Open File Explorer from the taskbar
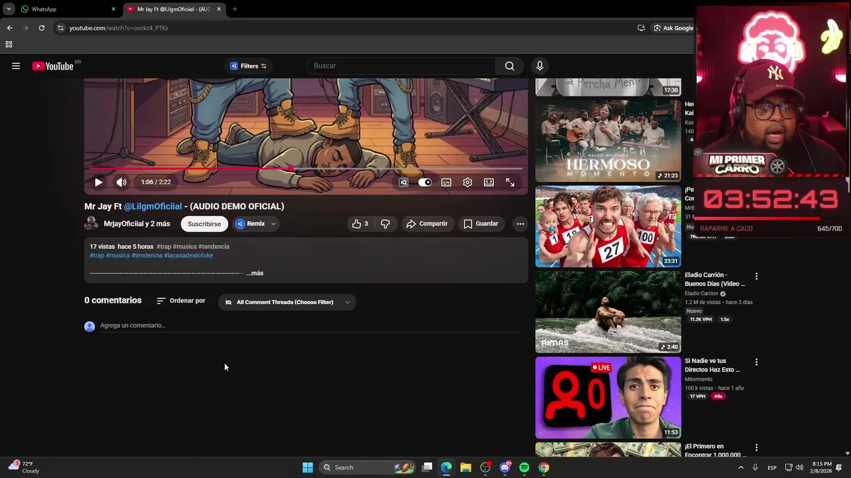 pyautogui.click(x=465, y=467)
